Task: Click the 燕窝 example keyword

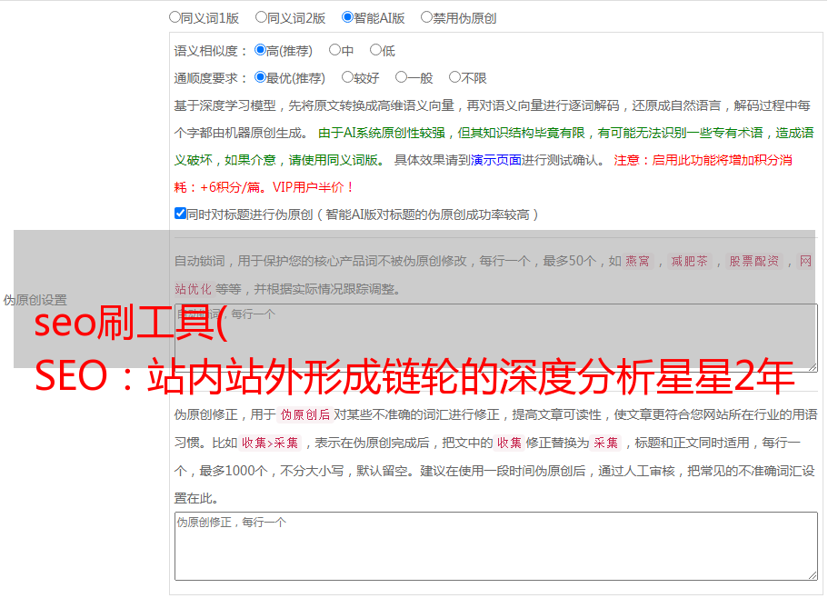Action: (x=637, y=261)
